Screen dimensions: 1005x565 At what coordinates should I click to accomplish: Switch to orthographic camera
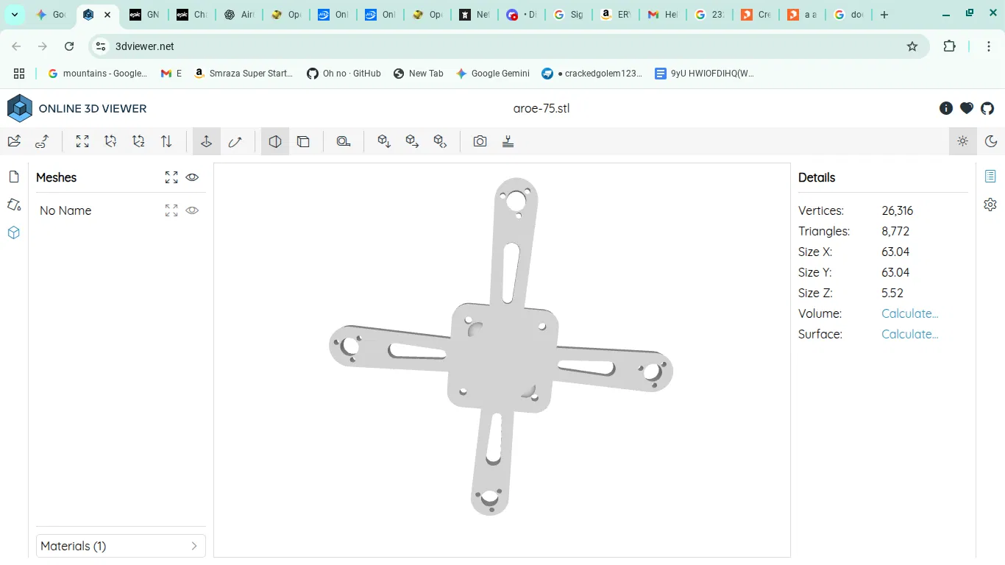303,141
